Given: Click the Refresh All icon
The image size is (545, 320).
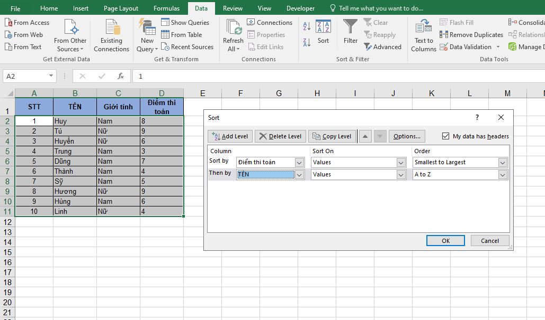Looking at the screenshot, I should click(233, 35).
